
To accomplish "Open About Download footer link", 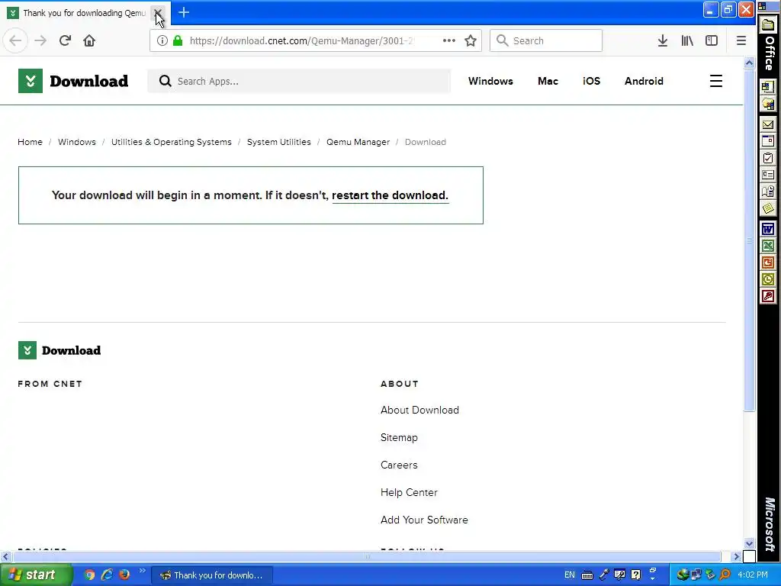I will click(x=419, y=410).
